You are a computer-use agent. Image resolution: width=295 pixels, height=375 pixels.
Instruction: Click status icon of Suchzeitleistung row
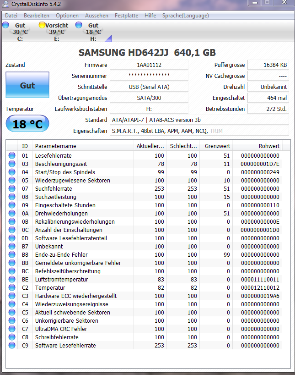pyautogui.click(x=12, y=197)
